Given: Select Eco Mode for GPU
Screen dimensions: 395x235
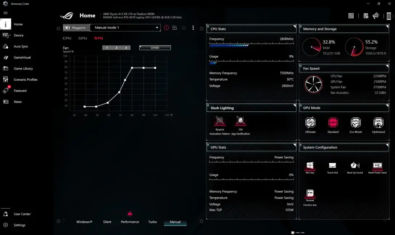Looking at the screenshot, I should point(356,123).
